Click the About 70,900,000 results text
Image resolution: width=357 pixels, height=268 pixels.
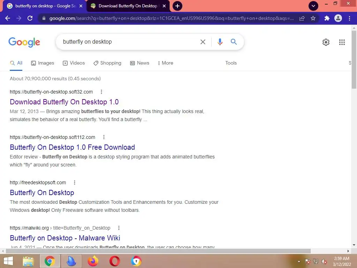click(55, 79)
